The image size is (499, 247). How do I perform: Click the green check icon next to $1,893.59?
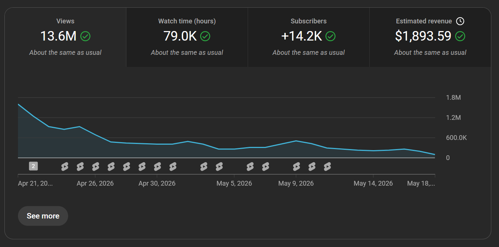(x=460, y=36)
